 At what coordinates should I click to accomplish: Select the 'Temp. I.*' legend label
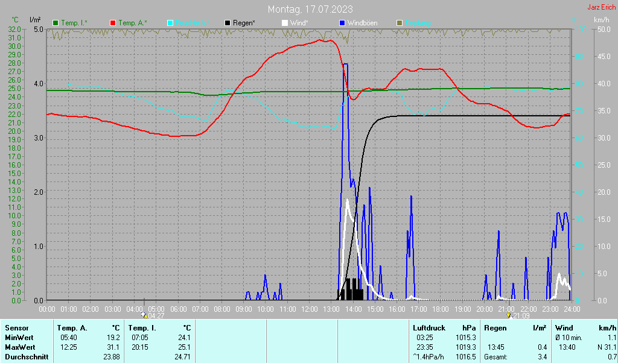click(74, 24)
